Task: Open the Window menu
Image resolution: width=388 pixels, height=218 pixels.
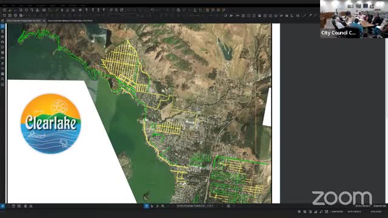Action: pyautogui.click(x=73, y=5)
